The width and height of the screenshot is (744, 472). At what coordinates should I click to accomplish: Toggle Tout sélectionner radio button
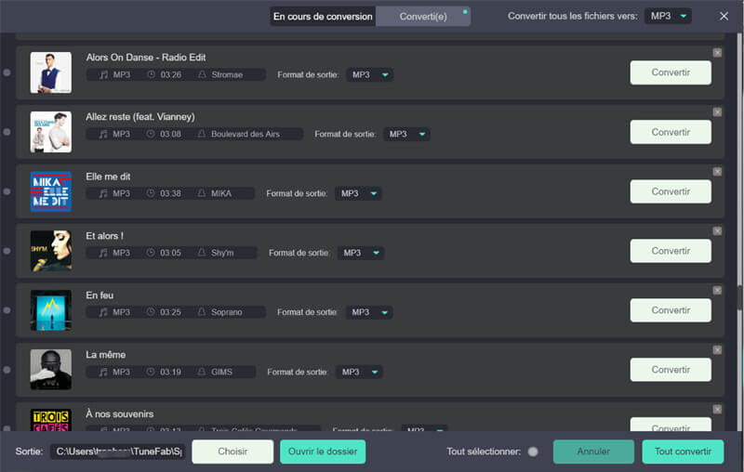533,452
